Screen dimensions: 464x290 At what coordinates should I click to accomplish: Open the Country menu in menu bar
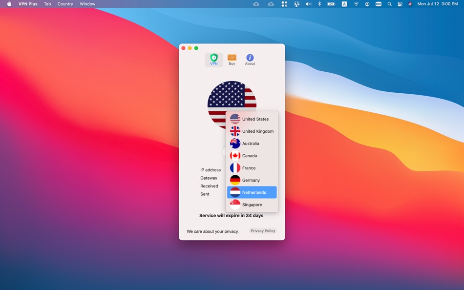[x=65, y=4]
